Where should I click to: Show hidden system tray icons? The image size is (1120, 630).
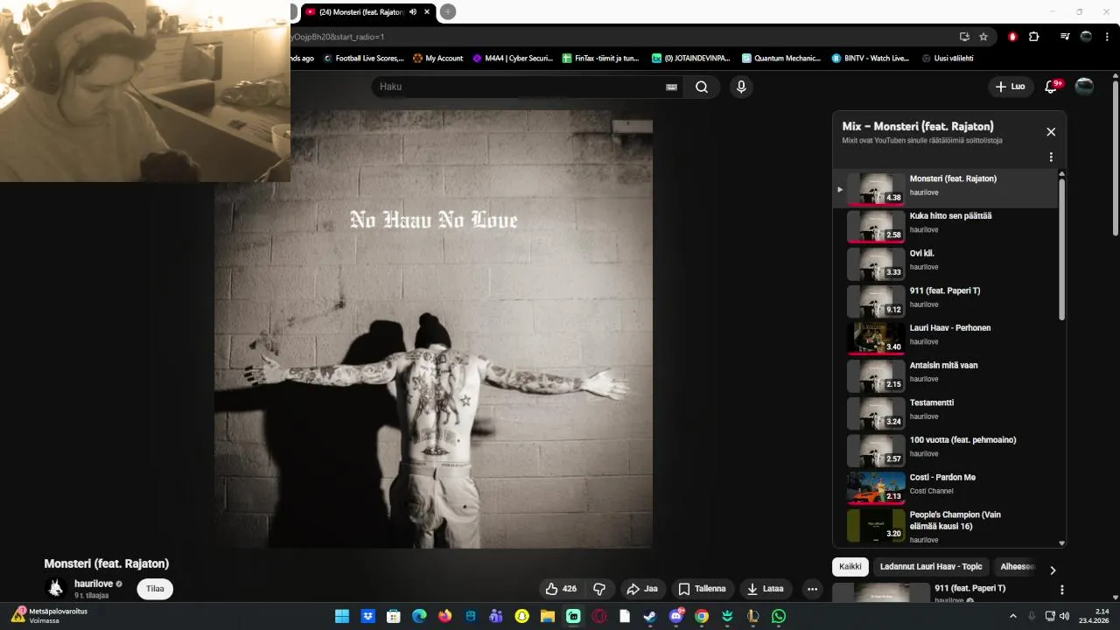(1013, 616)
